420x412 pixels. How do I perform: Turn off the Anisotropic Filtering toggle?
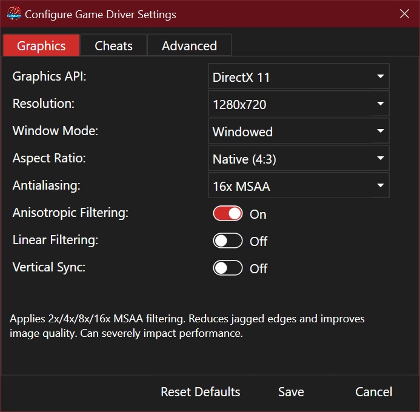click(228, 213)
